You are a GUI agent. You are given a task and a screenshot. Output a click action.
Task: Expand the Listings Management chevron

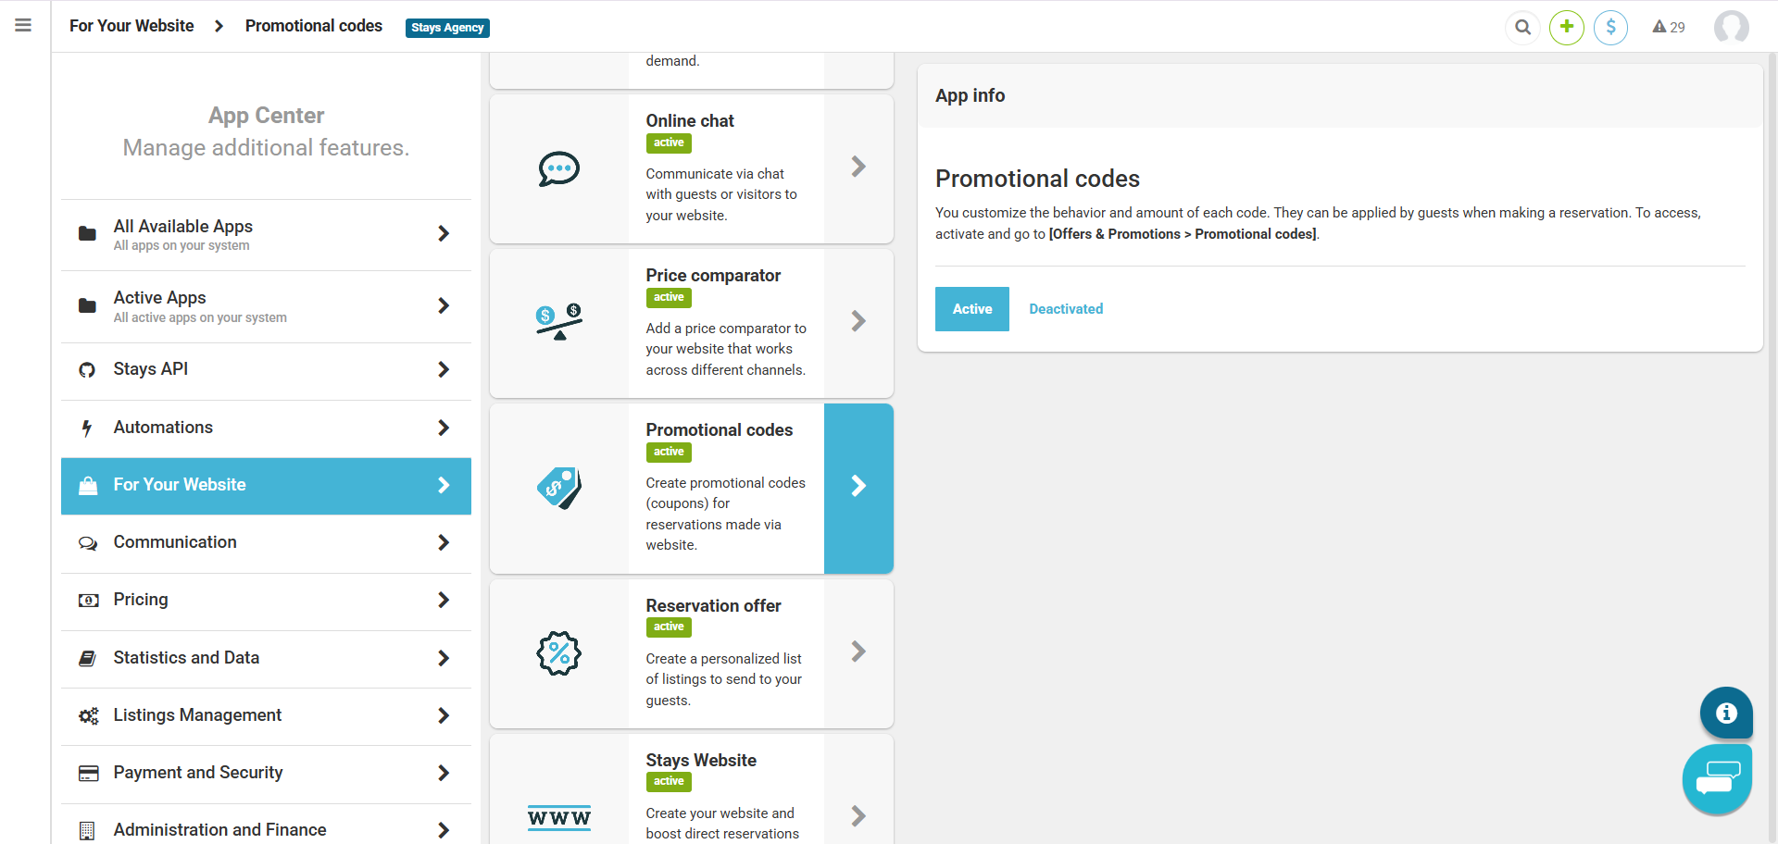point(444,715)
